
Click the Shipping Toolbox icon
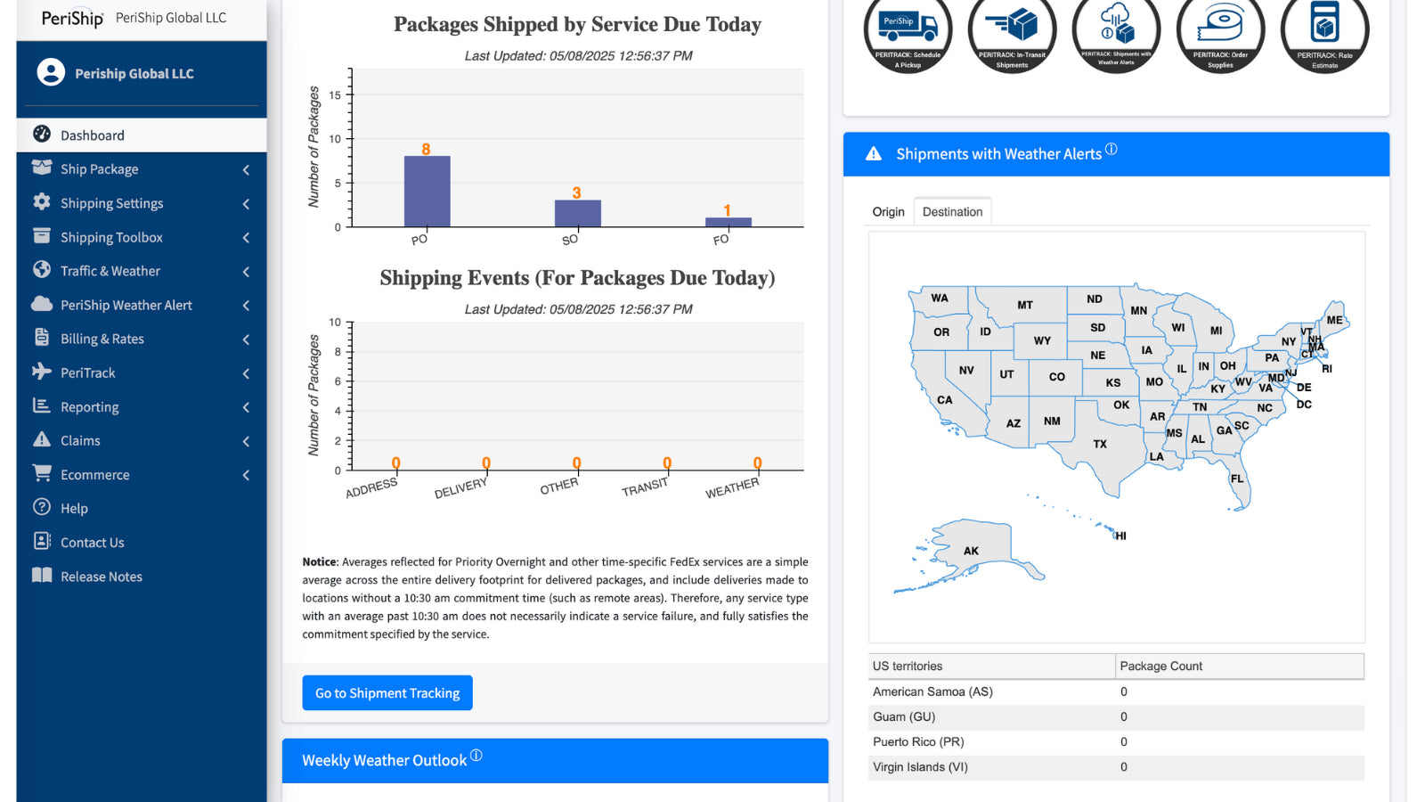42,235
